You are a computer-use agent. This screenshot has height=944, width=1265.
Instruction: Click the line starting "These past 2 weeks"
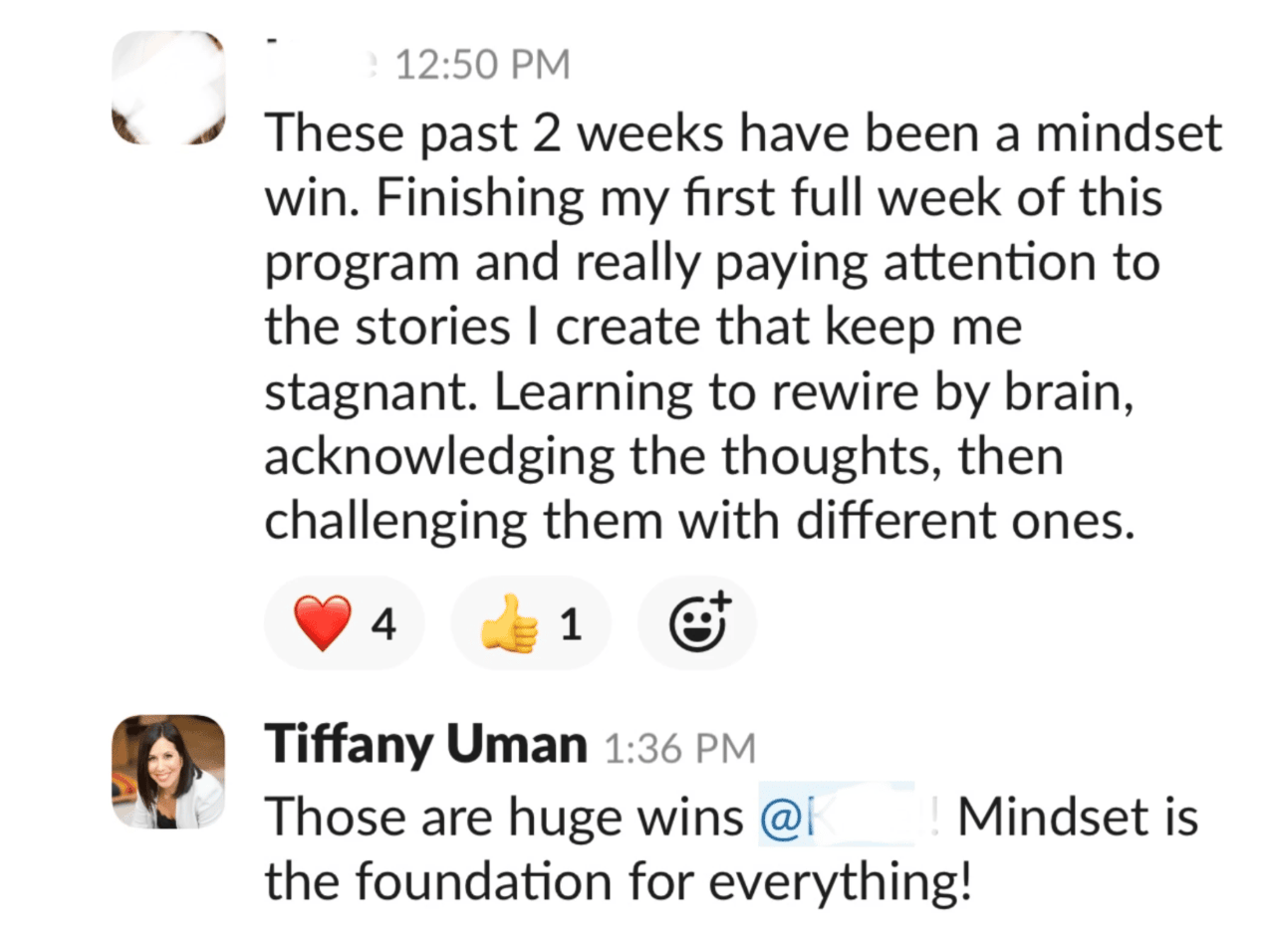[743, 132]
